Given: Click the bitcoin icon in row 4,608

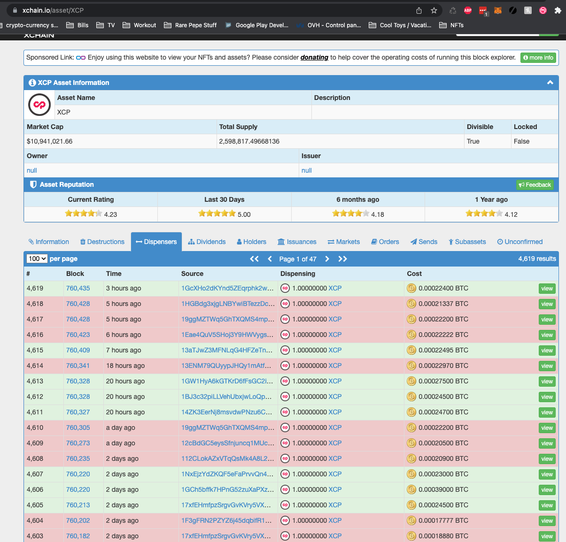Looking at the screenshot, I should tap(411, 458).
